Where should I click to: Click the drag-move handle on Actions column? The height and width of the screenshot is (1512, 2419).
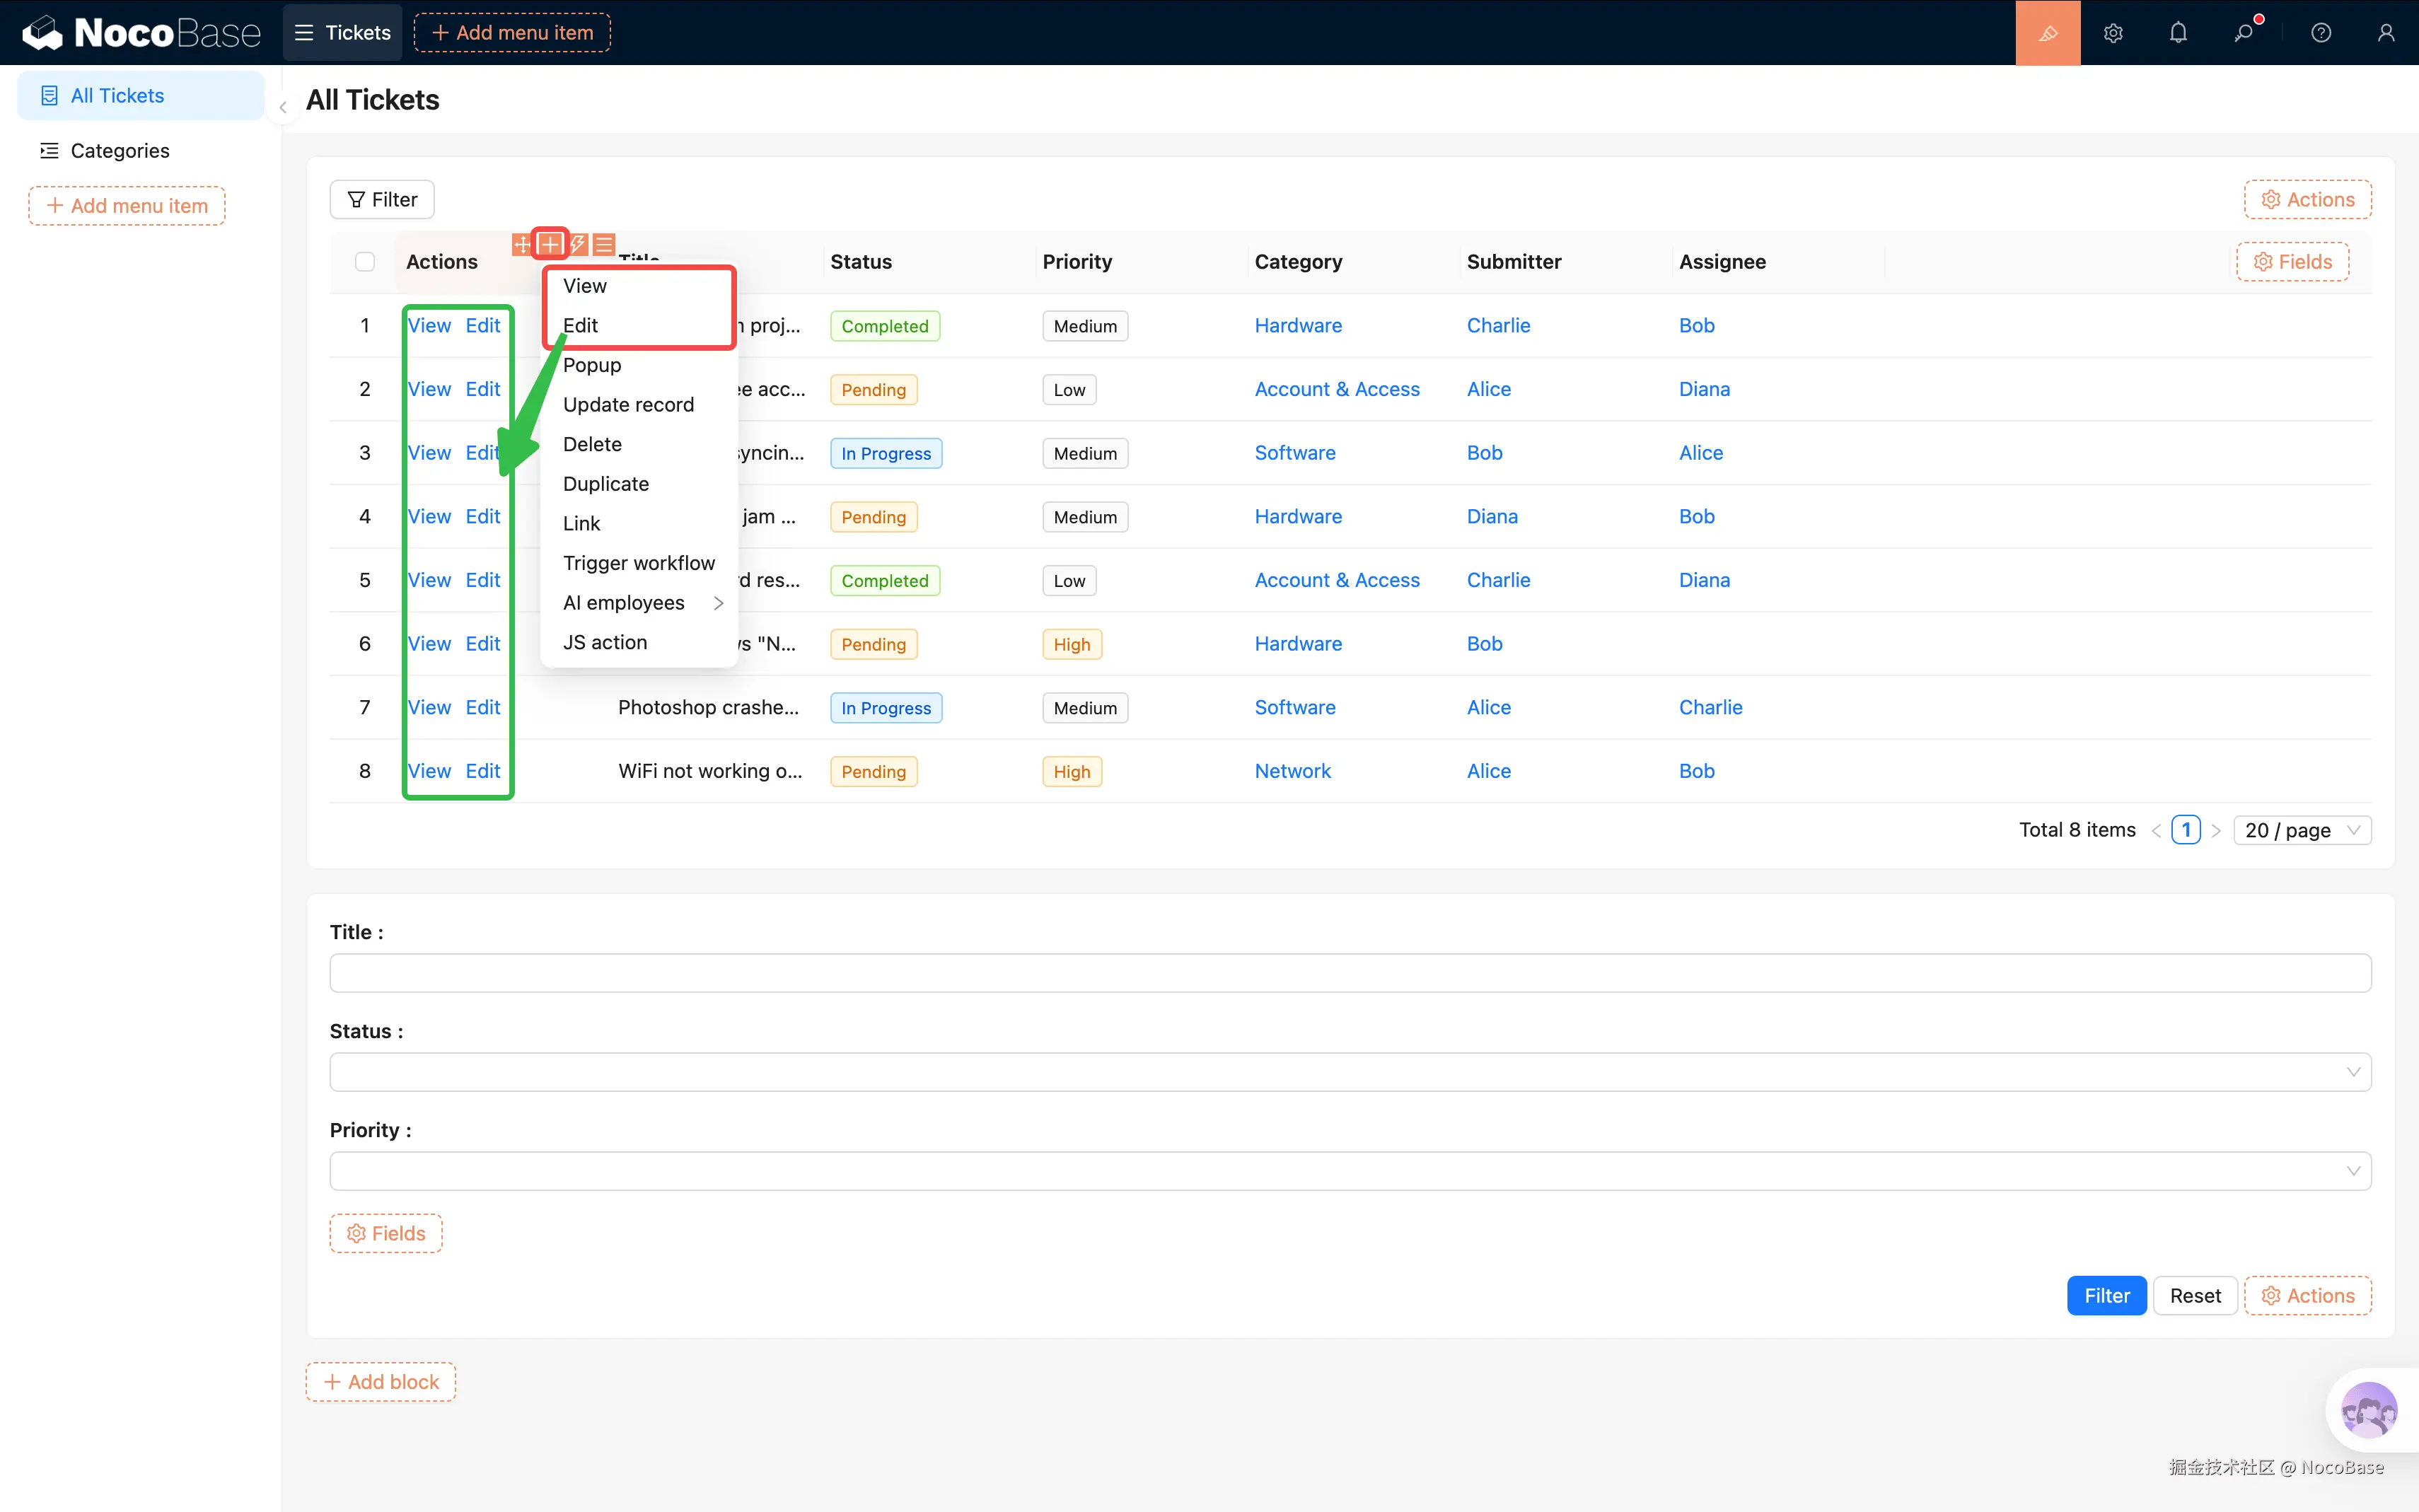(522, 244)
